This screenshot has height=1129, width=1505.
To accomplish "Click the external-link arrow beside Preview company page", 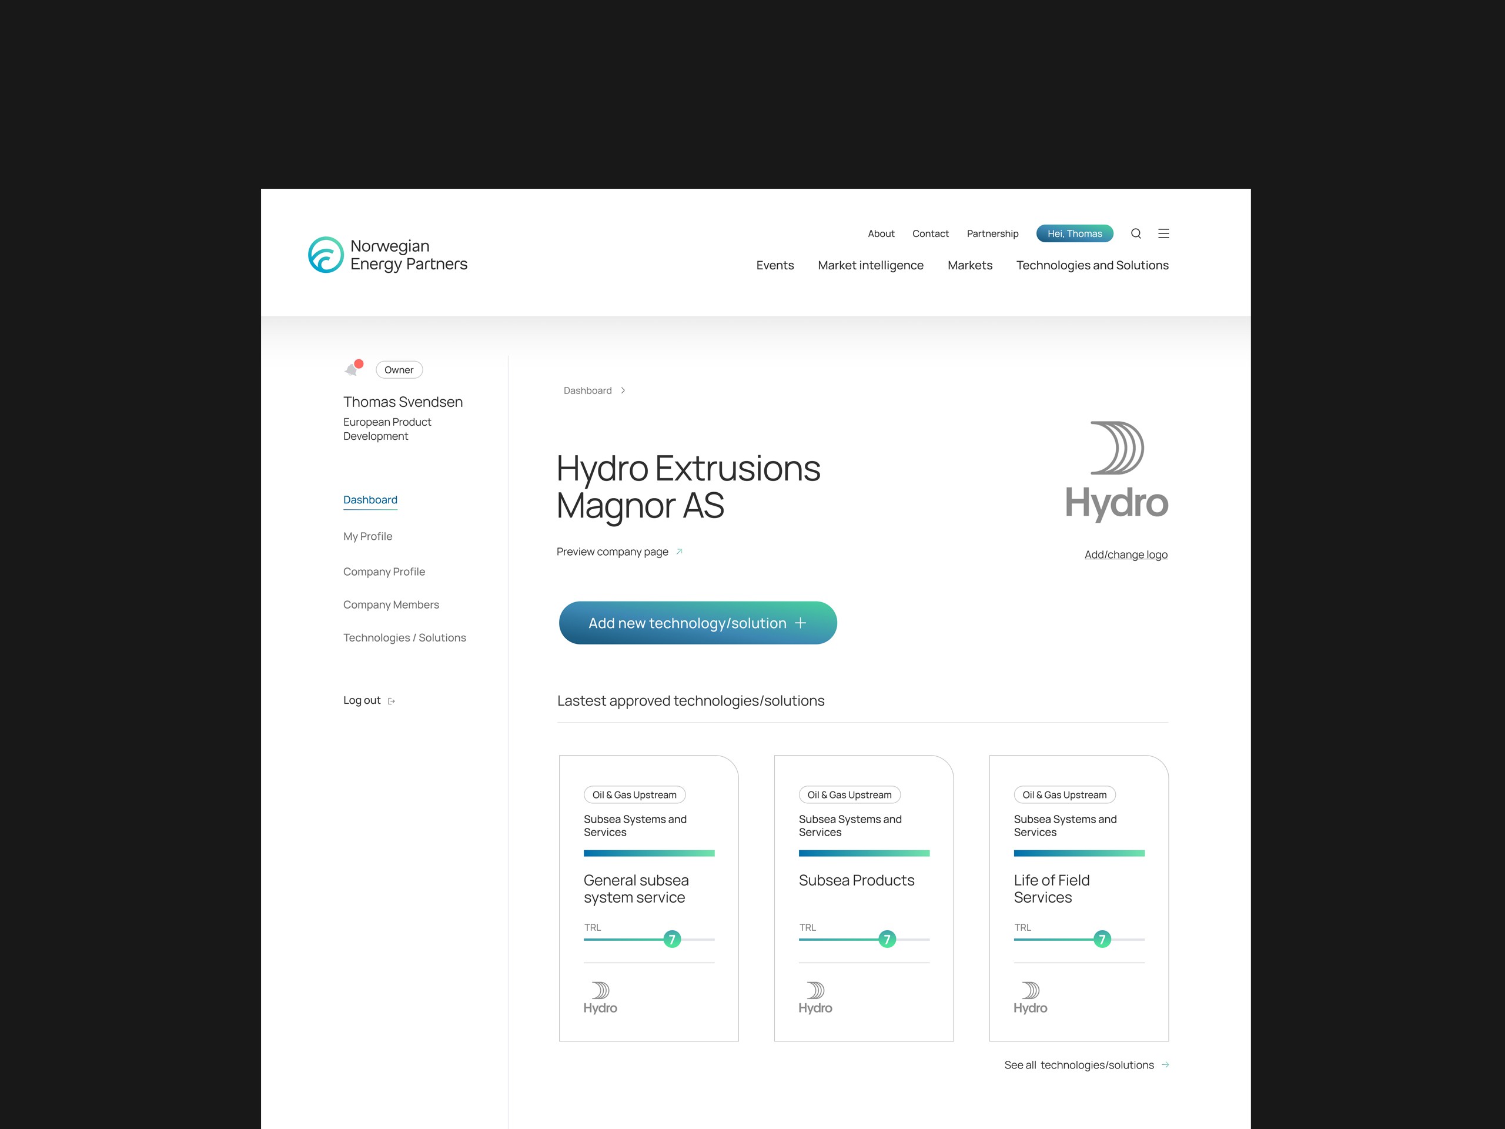I will (x=678, y=551).
